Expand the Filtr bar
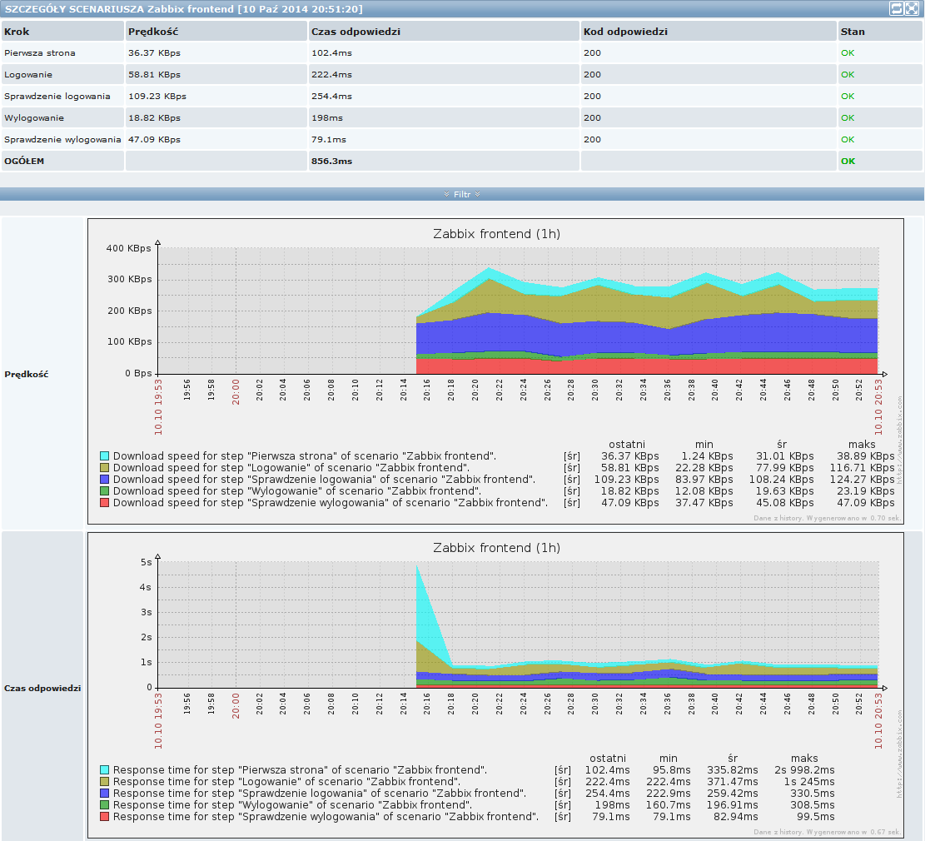 (462, 194)
